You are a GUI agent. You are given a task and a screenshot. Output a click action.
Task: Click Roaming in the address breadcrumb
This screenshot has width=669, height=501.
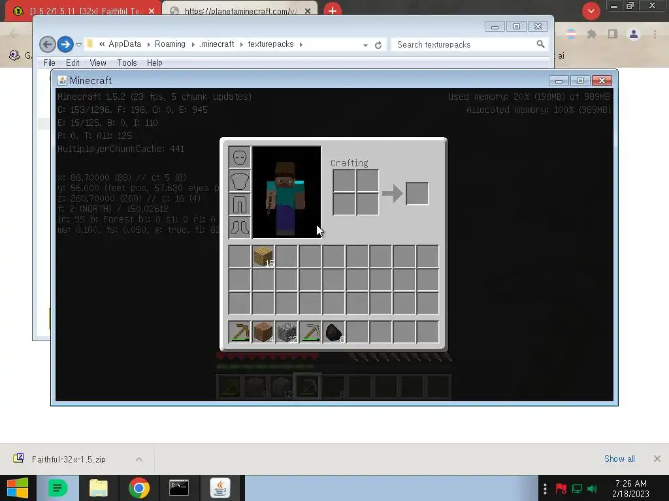point(170,44)
